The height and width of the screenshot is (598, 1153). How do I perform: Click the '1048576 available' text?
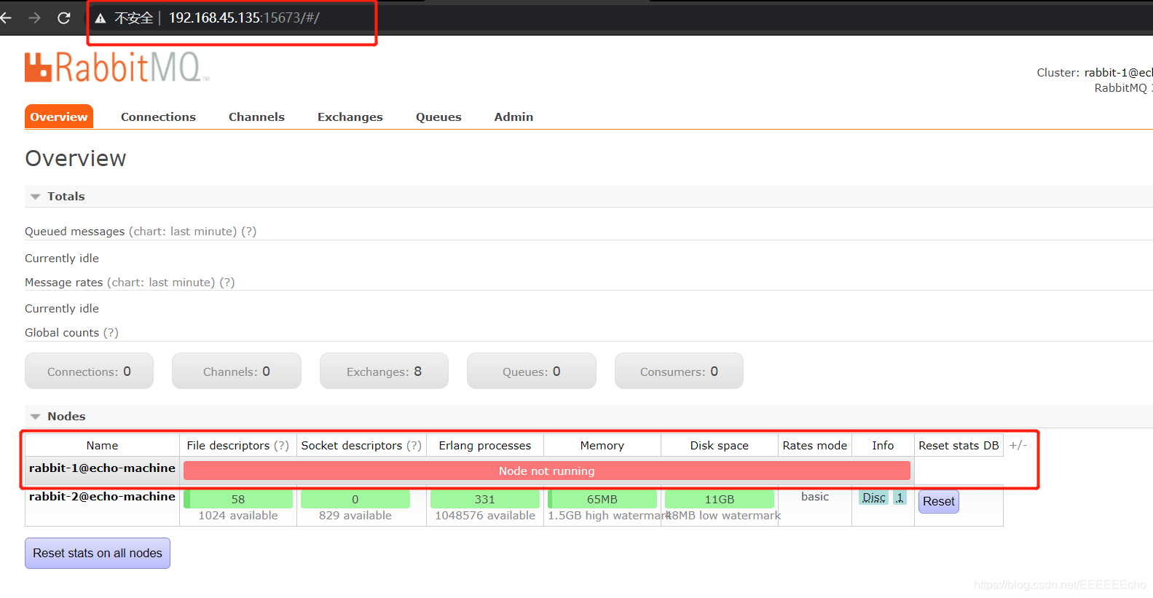485,515
